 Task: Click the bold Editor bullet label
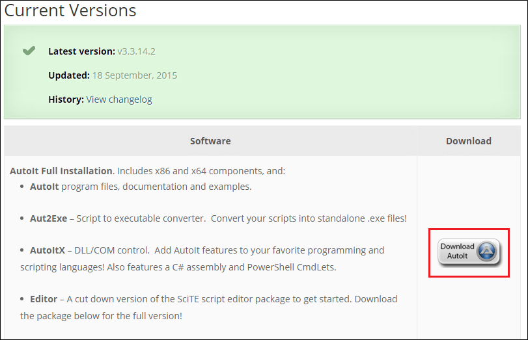tap(43, 299)
